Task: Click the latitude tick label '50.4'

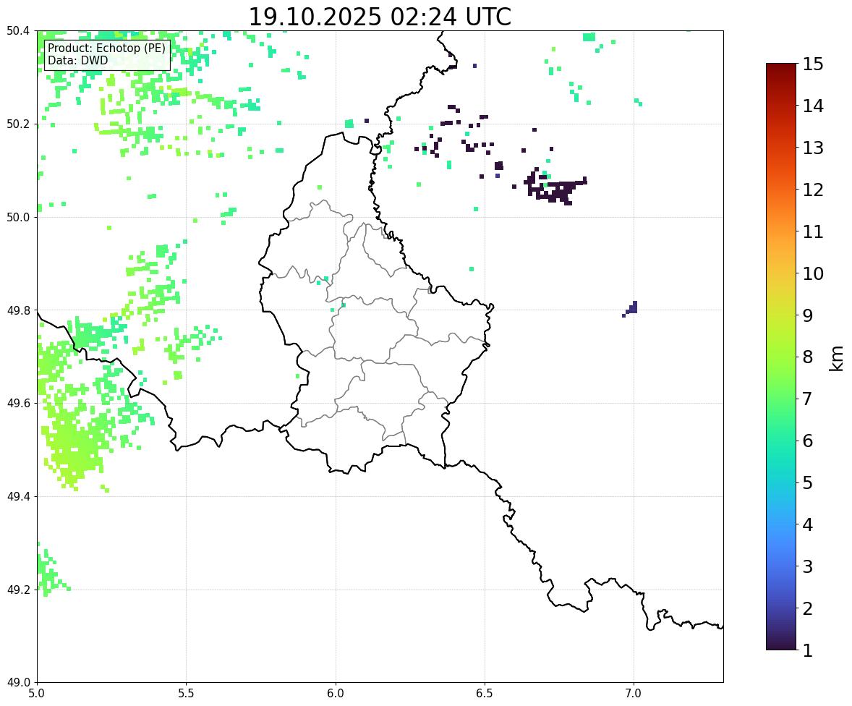Action: click(x=17, y=31)
